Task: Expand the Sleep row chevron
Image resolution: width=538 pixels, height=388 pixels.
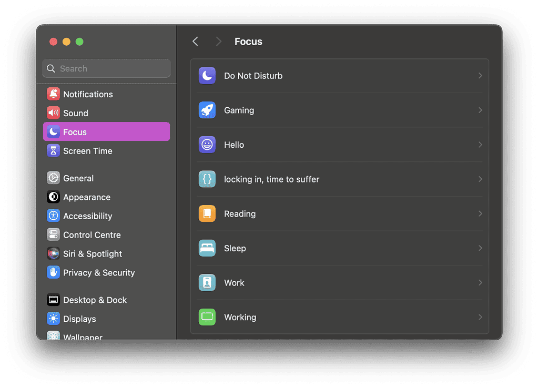Action: click(x=480, y=248)
